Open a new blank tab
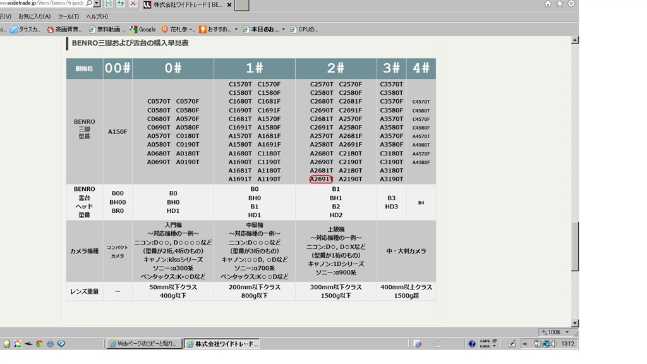This screenshot has height=364, width=647. coord(242,5)
